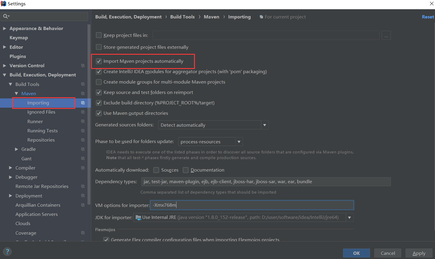Click project-level icon beside Running Tests
The width and height of the screenshot is (435, 259).
pyautogui.click(x=83, y=131)
